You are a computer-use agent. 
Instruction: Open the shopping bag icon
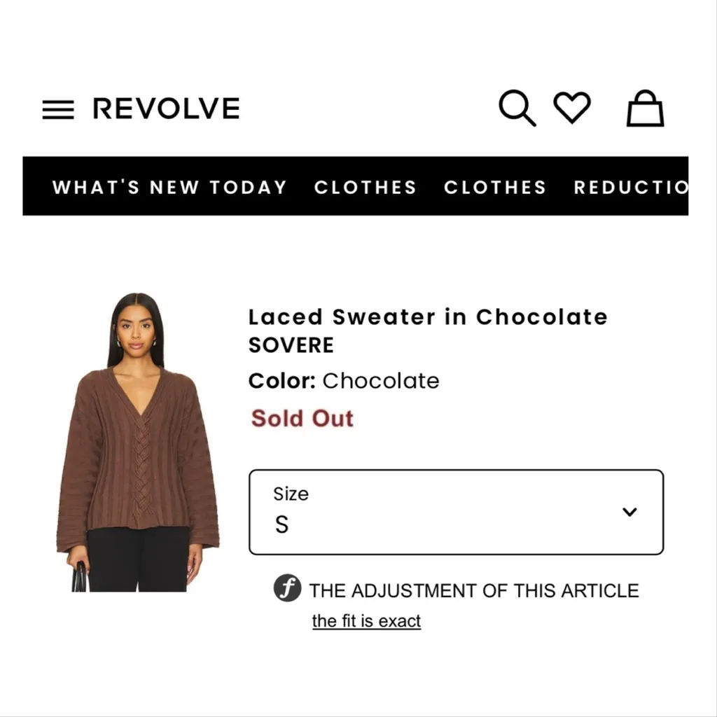coord(645,109)
